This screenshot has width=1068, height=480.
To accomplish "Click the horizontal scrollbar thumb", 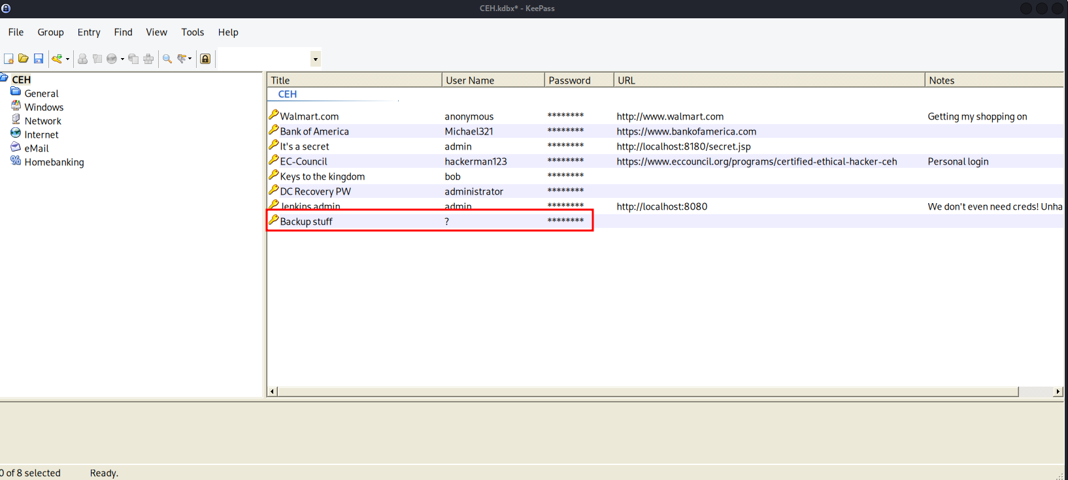I will click(x=648, y=391).
